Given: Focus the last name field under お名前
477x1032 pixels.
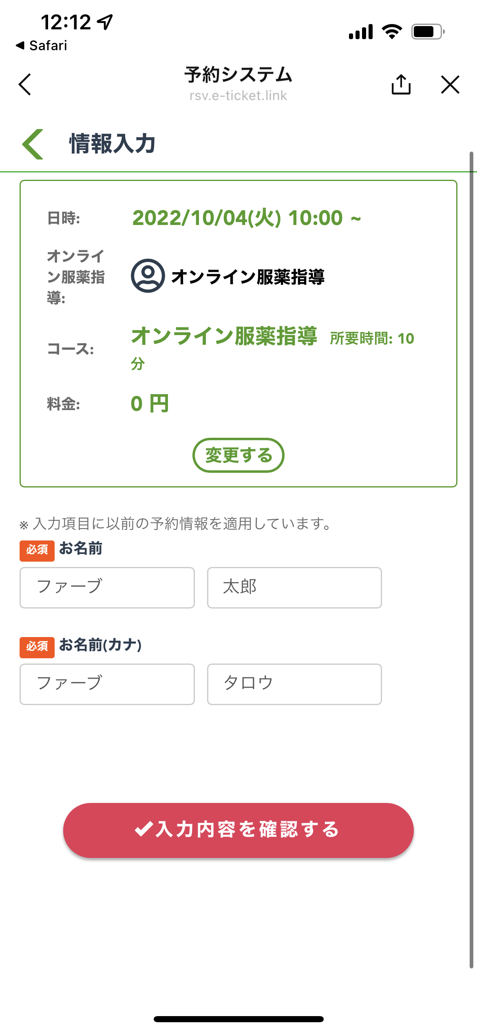Looking at the screenshot, I should pyautogui.click(x=107, y=587).
